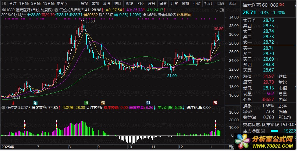Open the 多股 multi-stock view
The image size is (298, 151).
107,3
